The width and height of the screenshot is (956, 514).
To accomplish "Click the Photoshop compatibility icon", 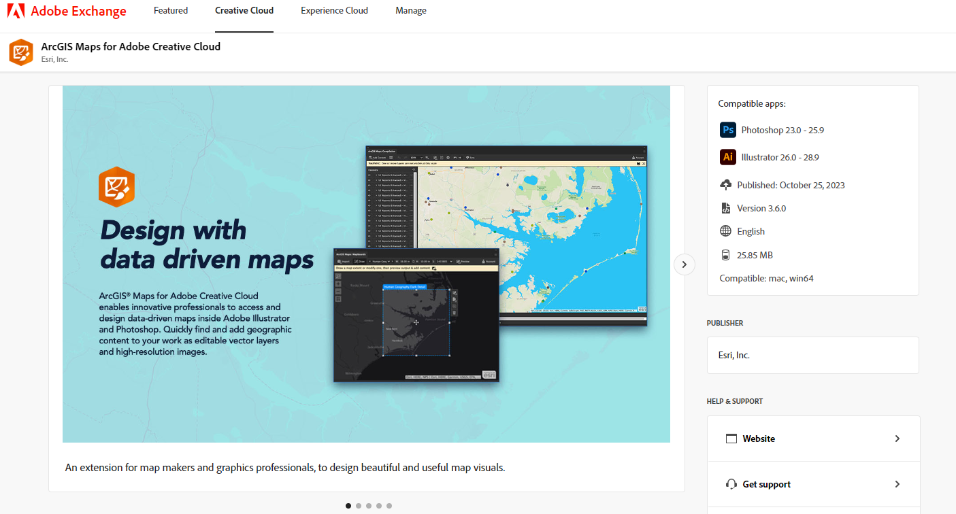I will click(x=727, y=130).
